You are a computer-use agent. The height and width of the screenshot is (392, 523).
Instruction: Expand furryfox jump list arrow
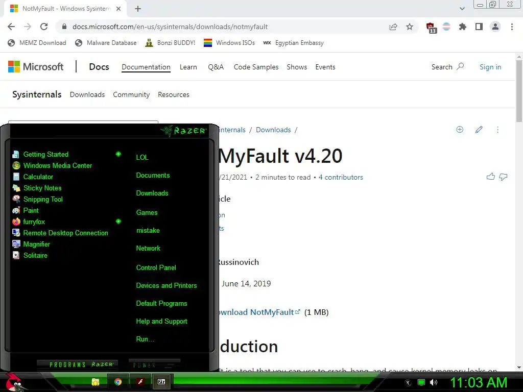click(118, 222)
